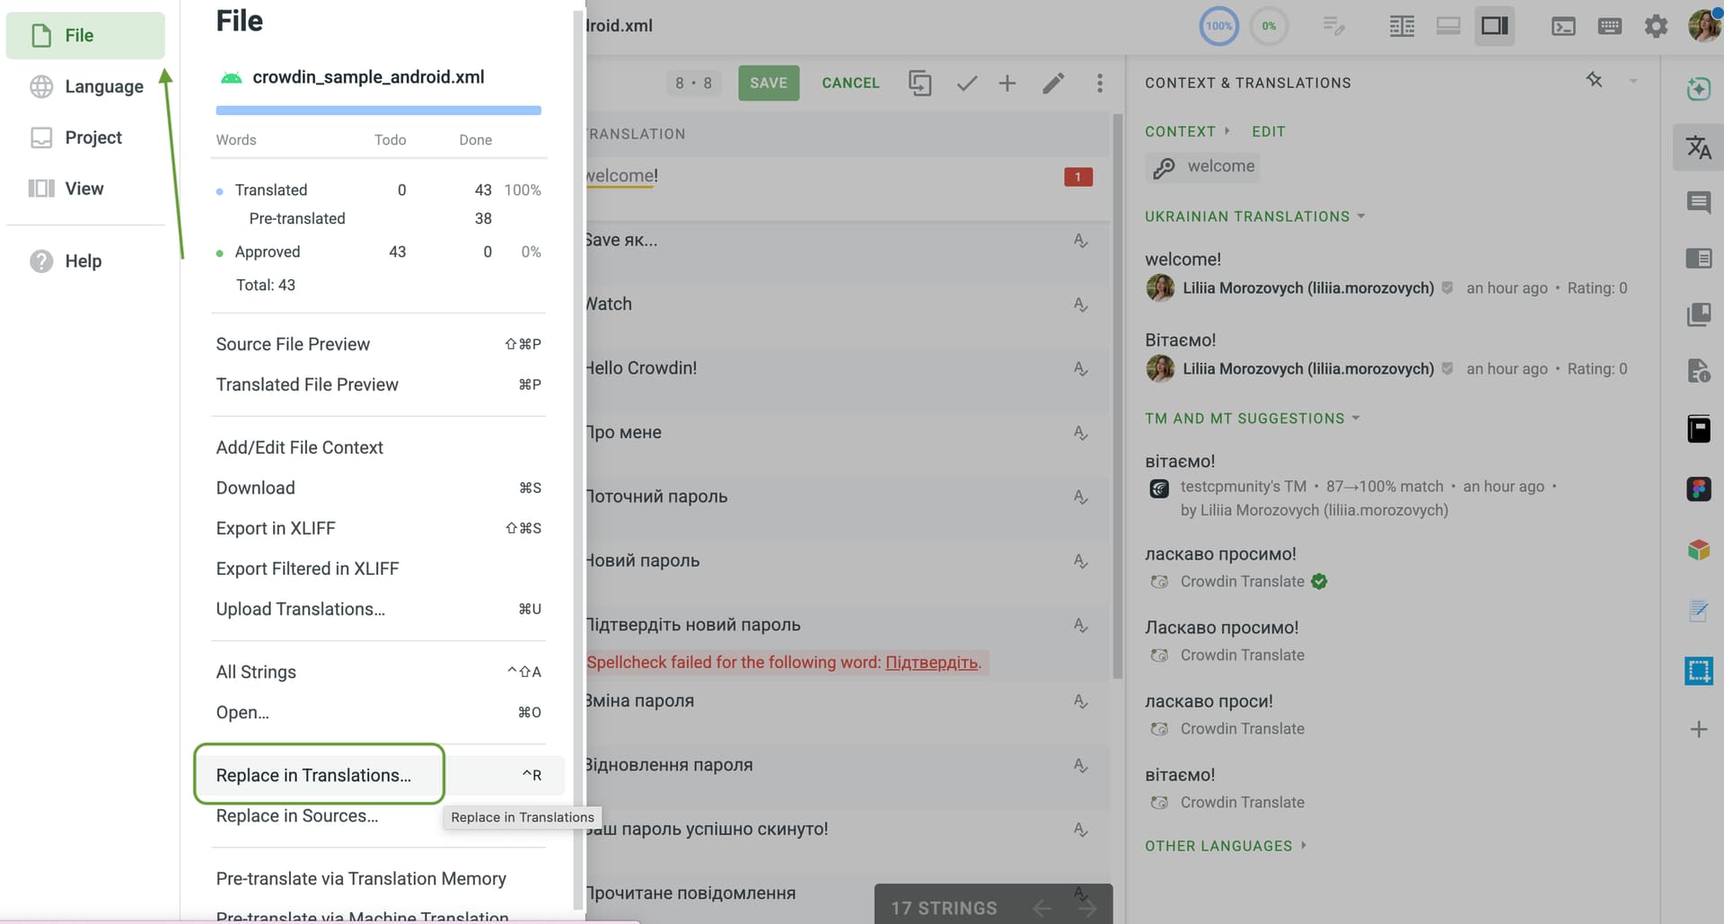This screenshot has height=924, width=1724.
Task: Open the colorful cube app icon
Action: [x=1698, y=550]
